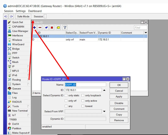Toggle the 'only loopback' checkbox
Screen dimensions: 168x135
(x=83, y=95)
